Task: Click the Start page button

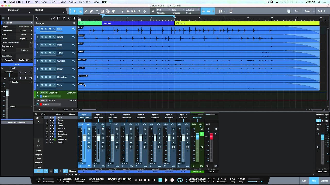Action: [297, 11]
